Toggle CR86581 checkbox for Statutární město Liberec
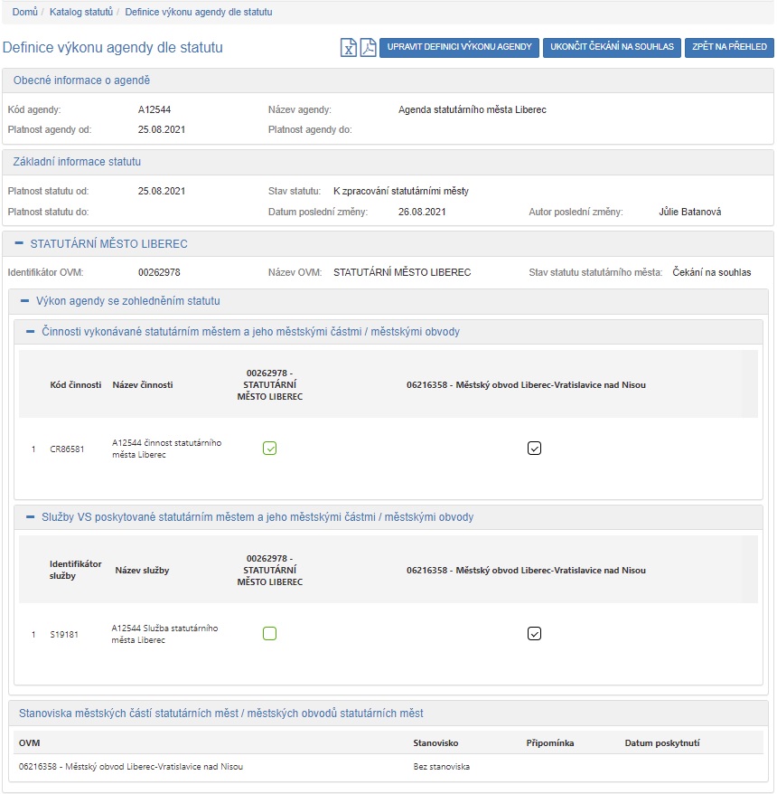The width and height of the screenshot is (777, 794). pyautogui.click(x=269, y=448)
